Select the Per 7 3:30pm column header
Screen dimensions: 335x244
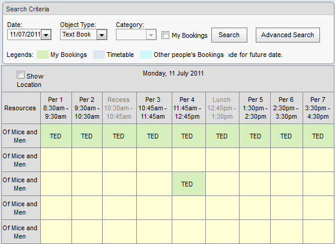click(318, 108)
